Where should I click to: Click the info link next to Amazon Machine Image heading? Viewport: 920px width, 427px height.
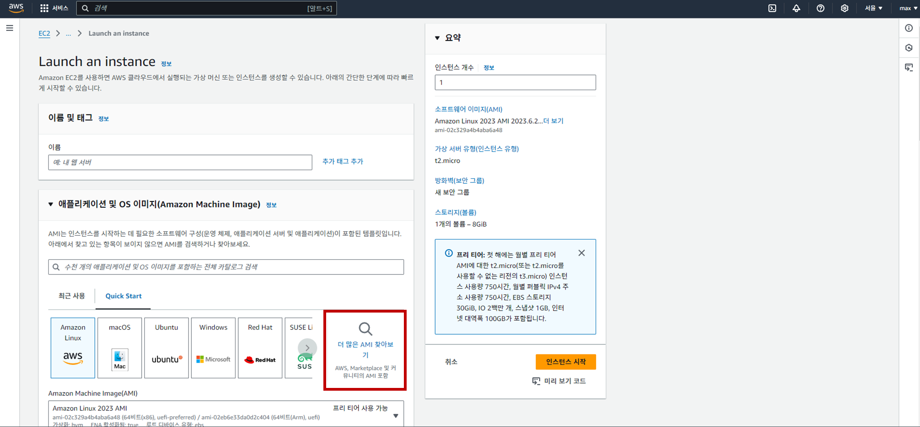click(x=271, y=205)
